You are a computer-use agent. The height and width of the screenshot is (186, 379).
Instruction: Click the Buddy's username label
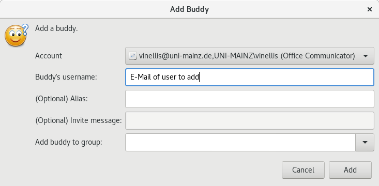[x=66, y=77]
